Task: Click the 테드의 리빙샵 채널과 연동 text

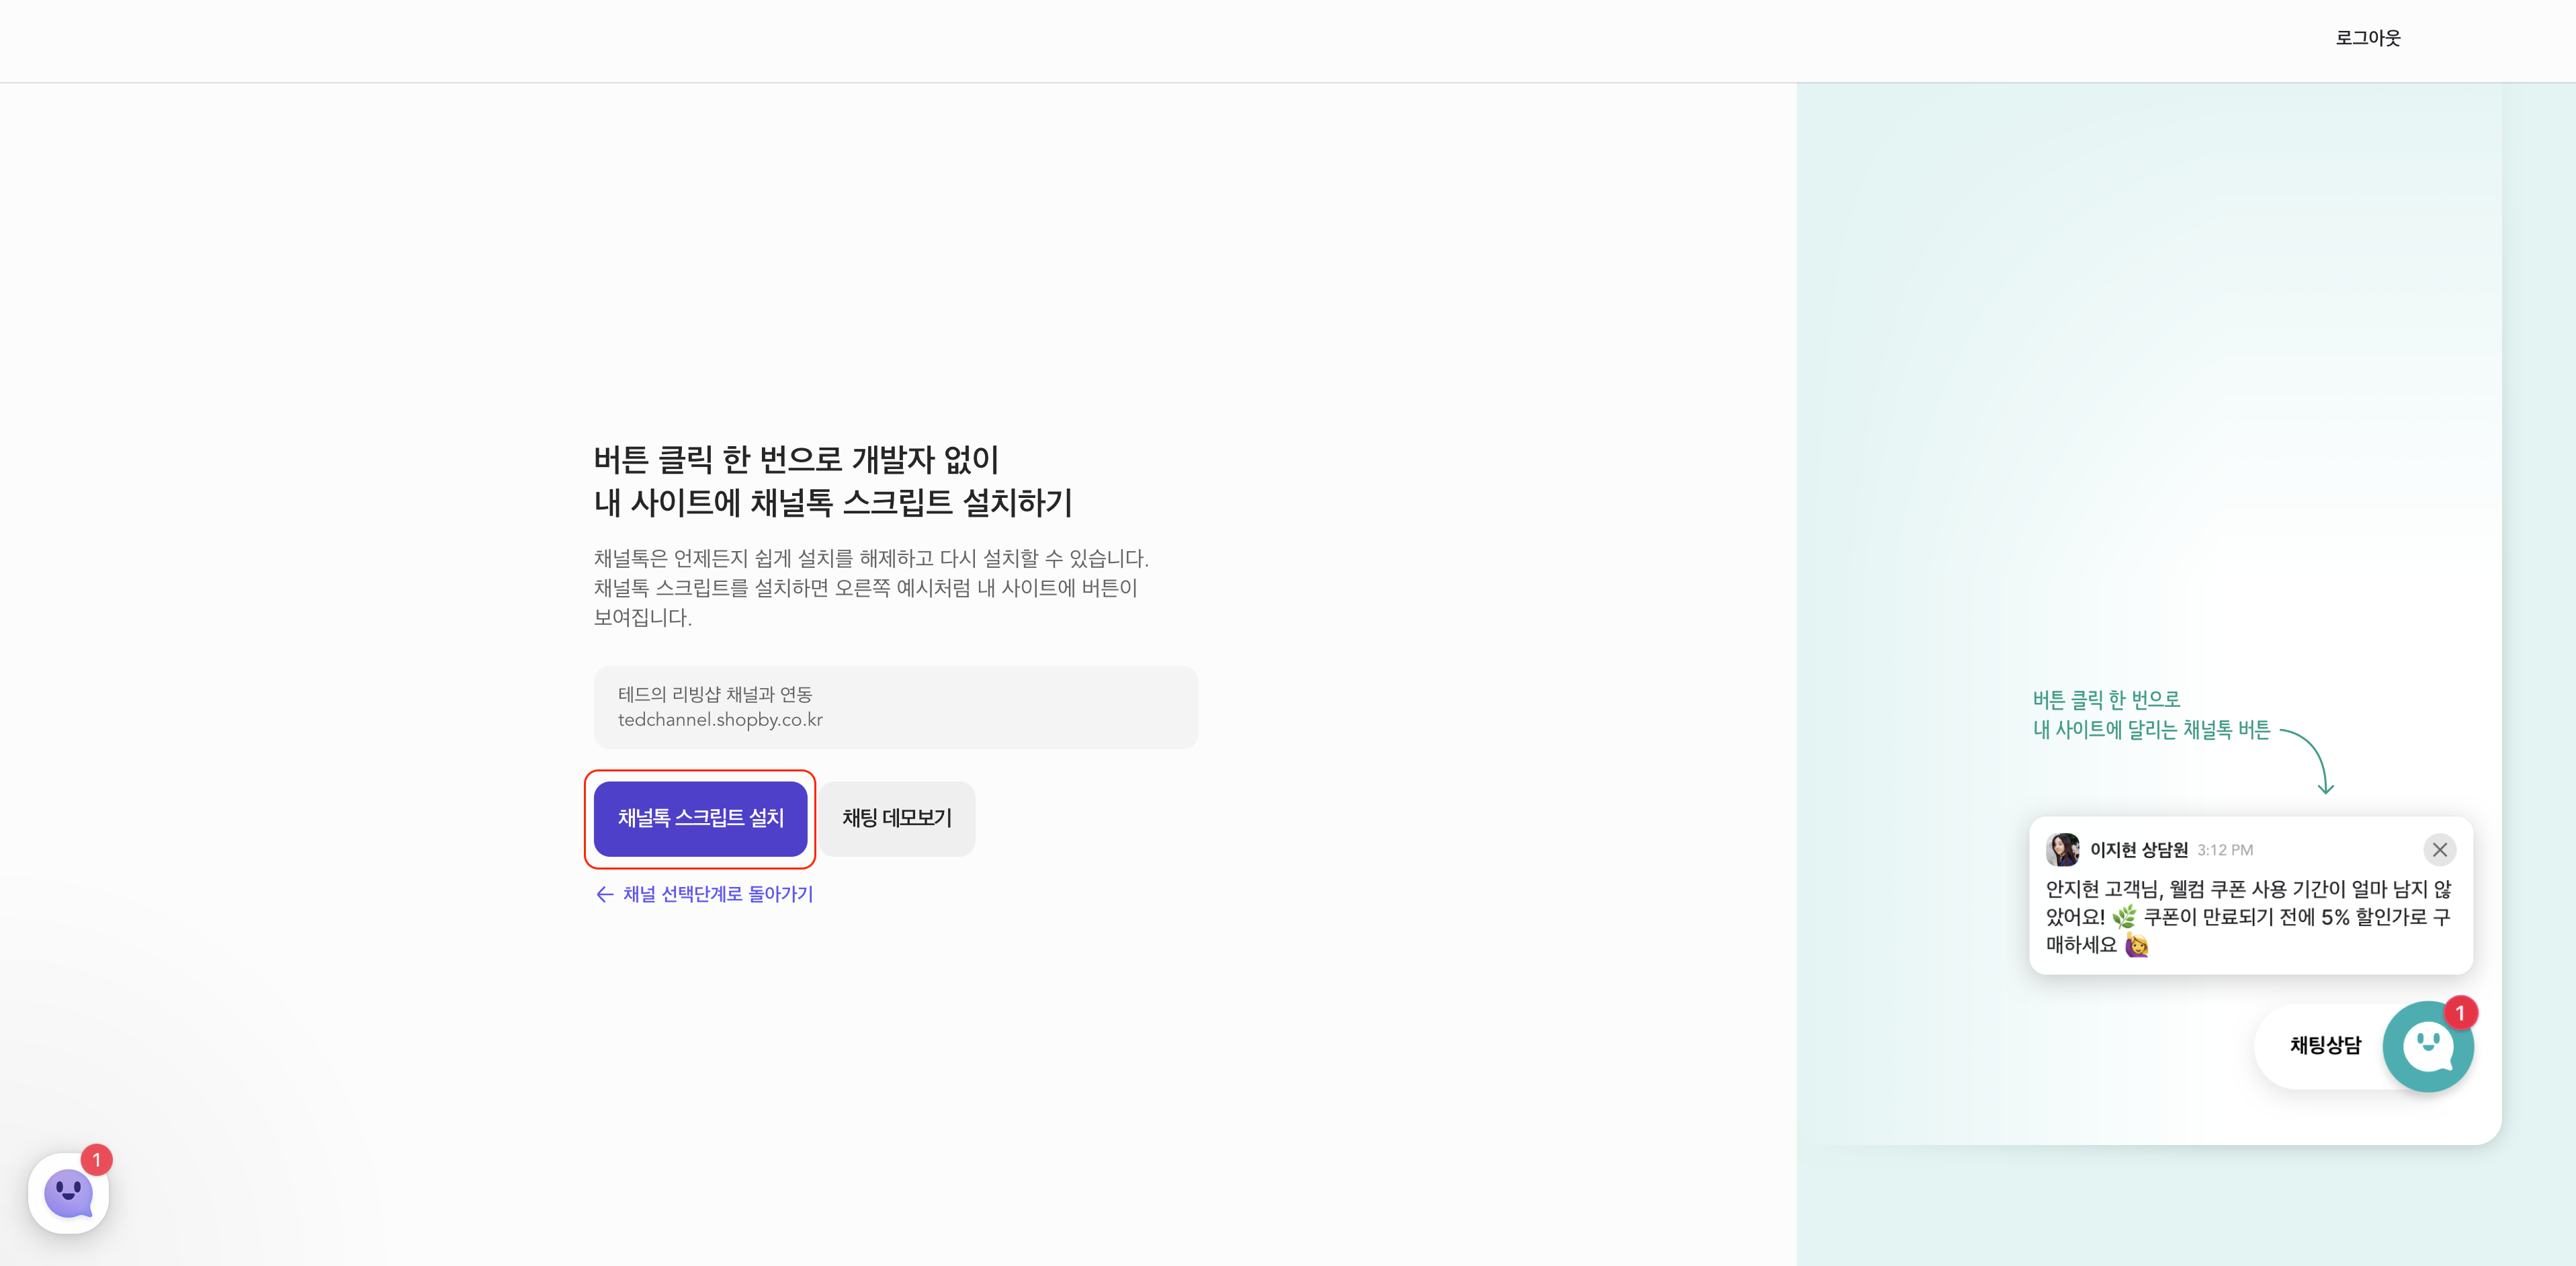Action: click(x=715, y=694)
